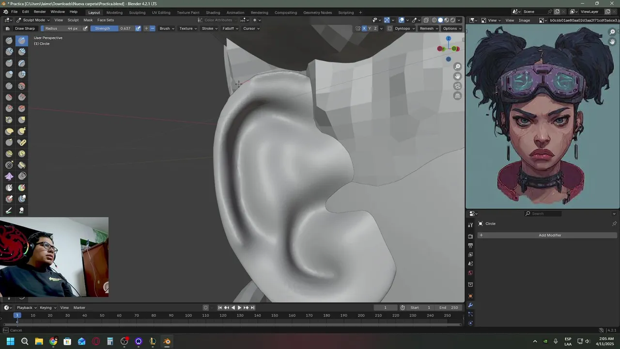
Task: Adjust the brush Radius slider
Action: (x=61, y=29)
